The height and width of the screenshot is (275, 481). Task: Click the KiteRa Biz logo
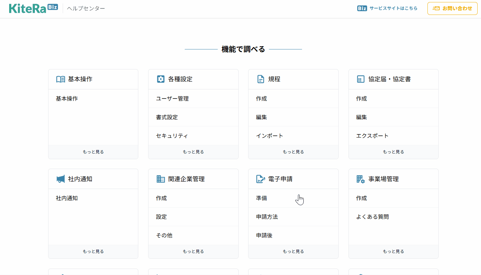(34, 8)
